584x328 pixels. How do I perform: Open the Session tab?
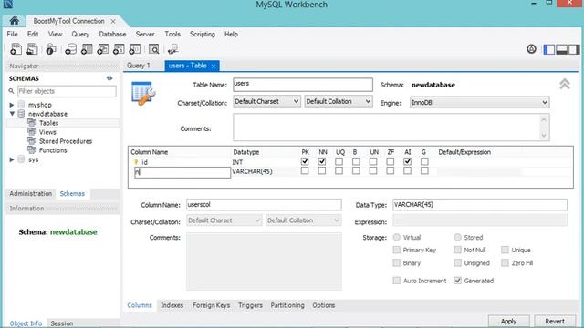click(62, 323)
